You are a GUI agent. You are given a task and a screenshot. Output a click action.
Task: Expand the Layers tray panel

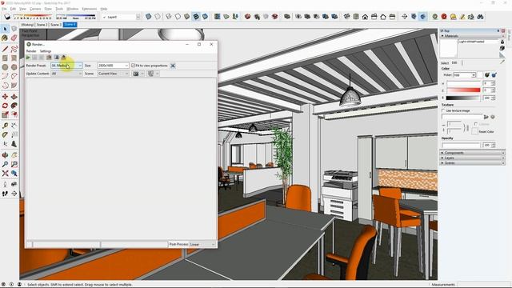[472, 158]
